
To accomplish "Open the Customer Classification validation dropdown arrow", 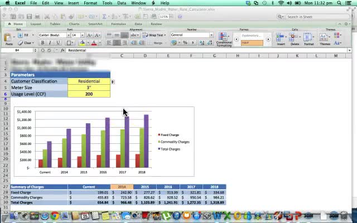I will [x=113, y=82].
